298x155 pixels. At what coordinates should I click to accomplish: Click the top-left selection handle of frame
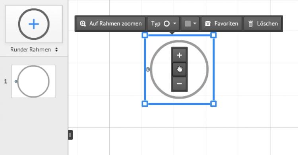pyautogui.click(x=145, y=35)
